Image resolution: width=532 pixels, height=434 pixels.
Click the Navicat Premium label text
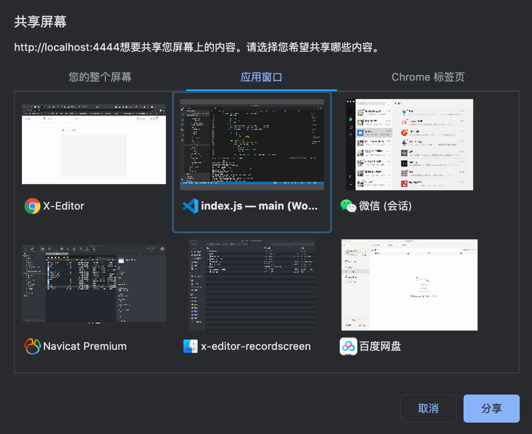click(x=85, y=346)
